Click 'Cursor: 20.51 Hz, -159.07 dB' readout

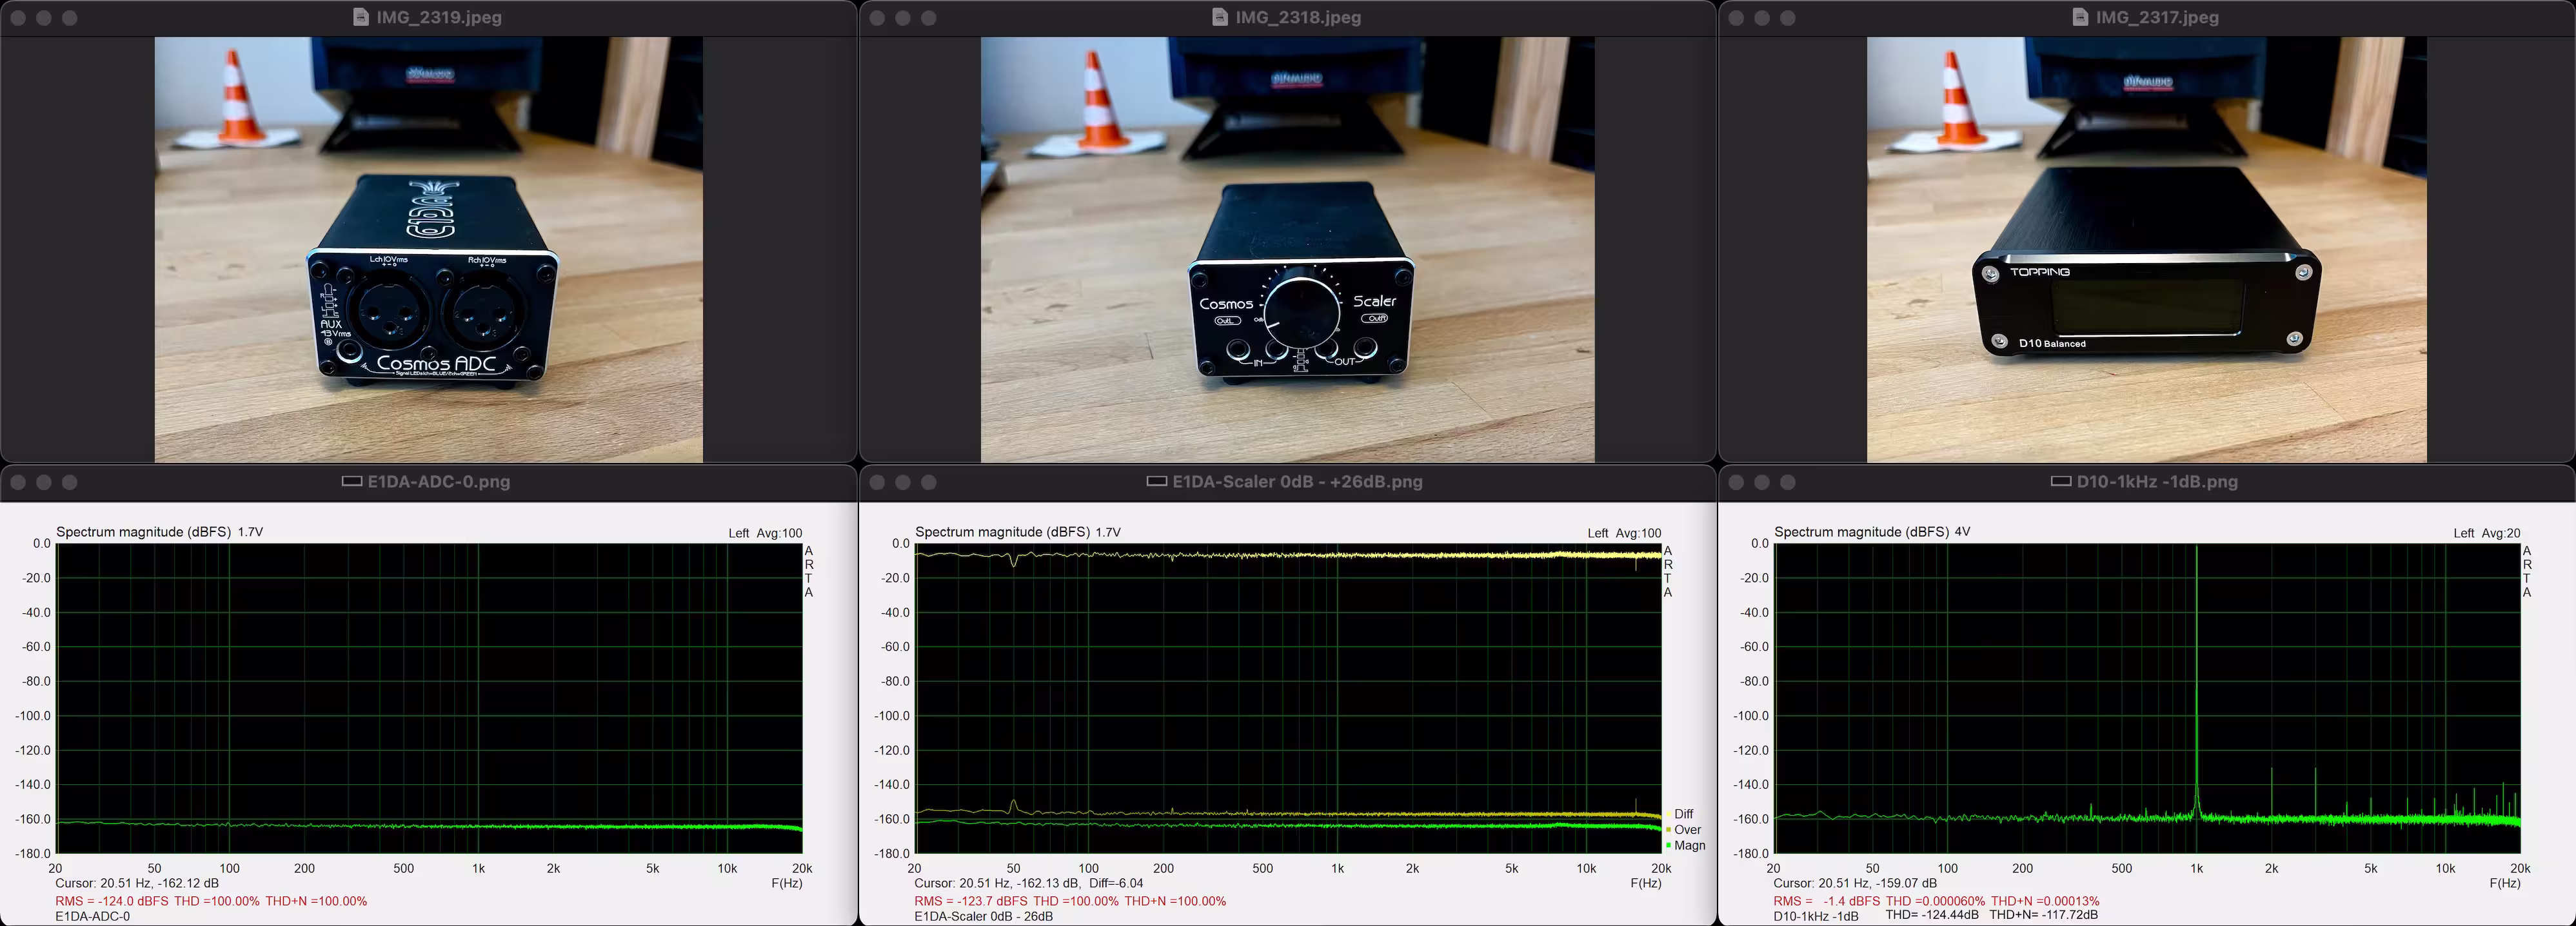pos(1855,883)
